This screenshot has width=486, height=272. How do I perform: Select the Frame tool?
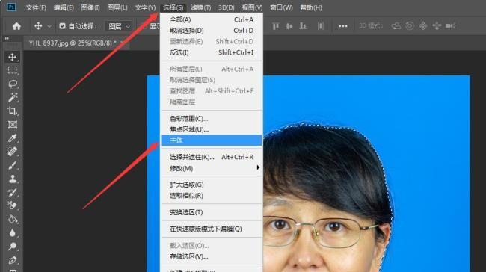pyautogui.click(x=13, y=125)
